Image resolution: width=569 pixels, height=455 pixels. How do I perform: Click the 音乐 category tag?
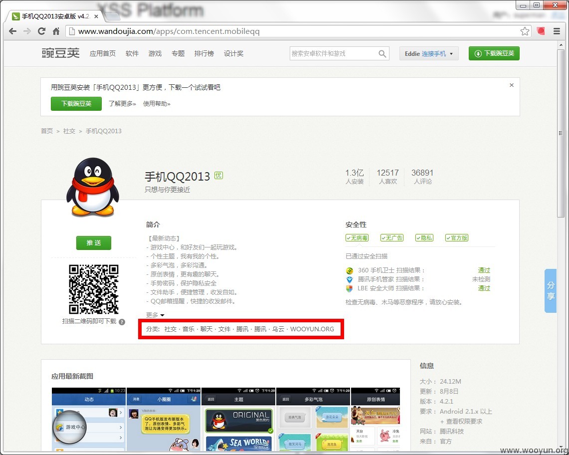point(189,329)
